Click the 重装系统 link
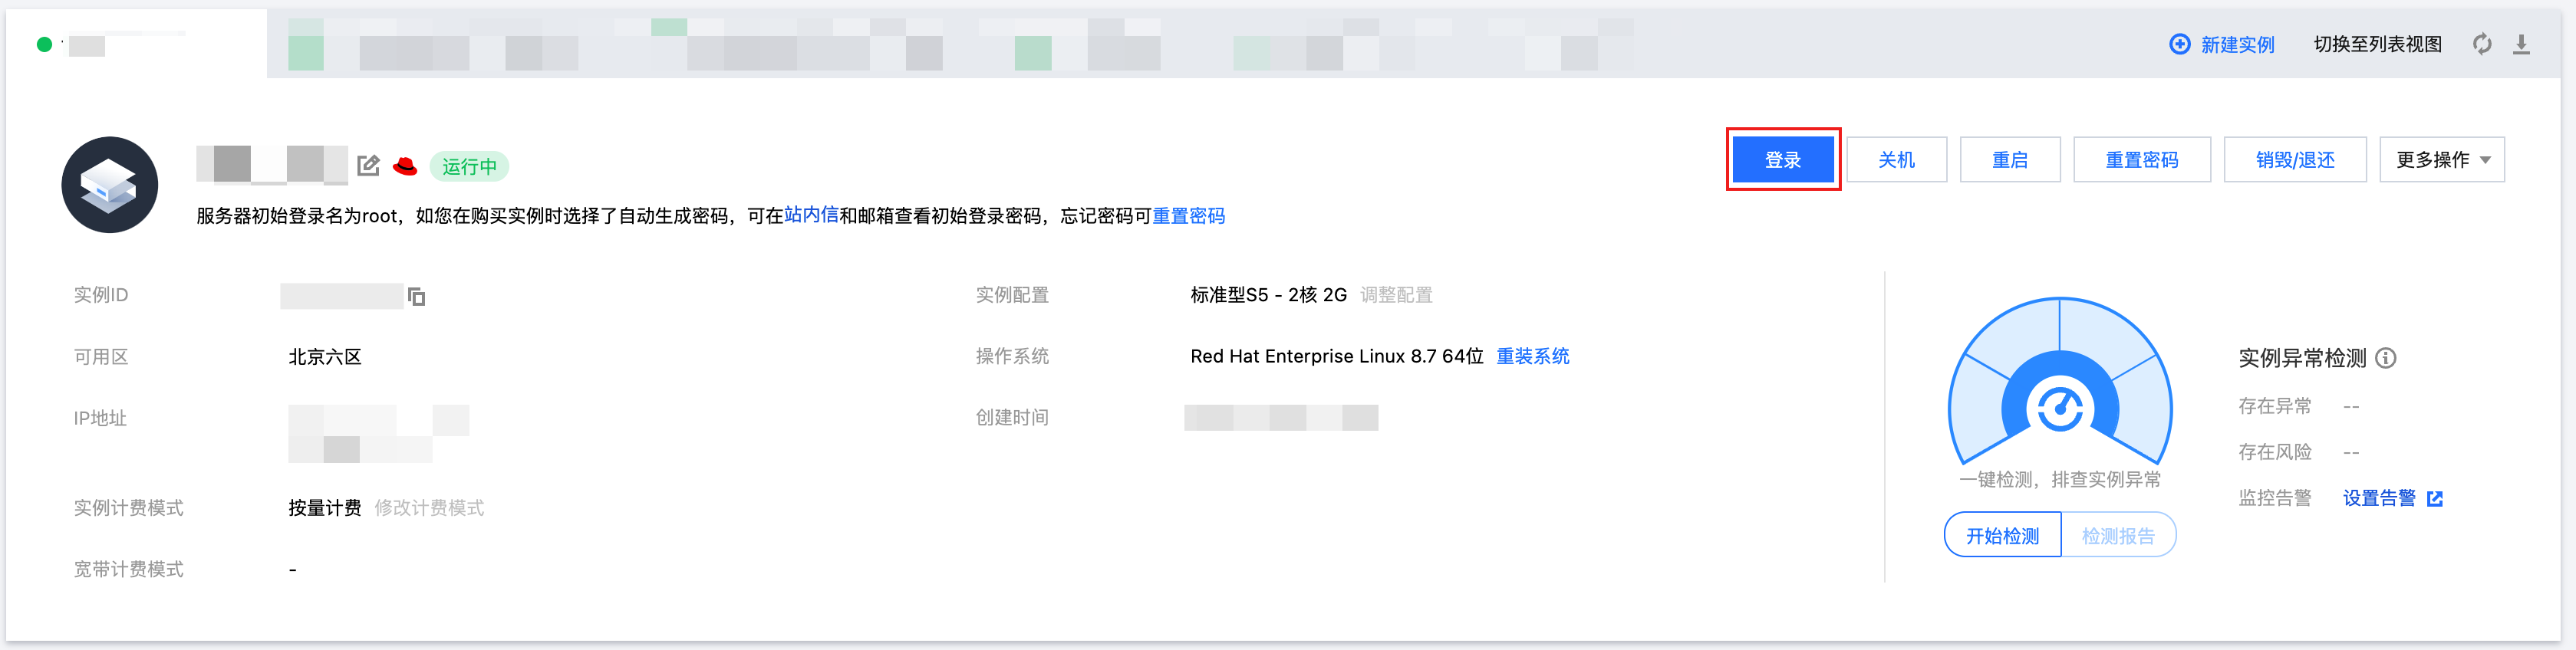The image size is (2576, 650). pyautogui.click(x=1532, y=356)
